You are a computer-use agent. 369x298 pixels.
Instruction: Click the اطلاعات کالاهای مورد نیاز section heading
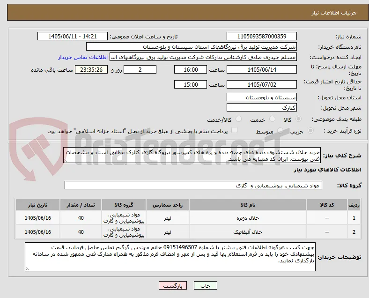(x=327, y=170)
